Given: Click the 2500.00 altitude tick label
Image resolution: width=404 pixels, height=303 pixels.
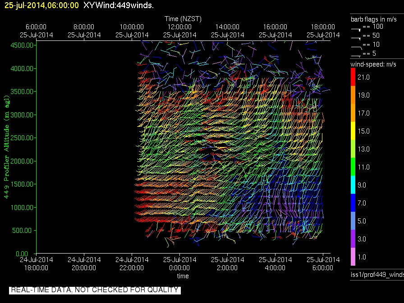Looking at the screenshot, I should pyautogui.click(x=22, y=138).
